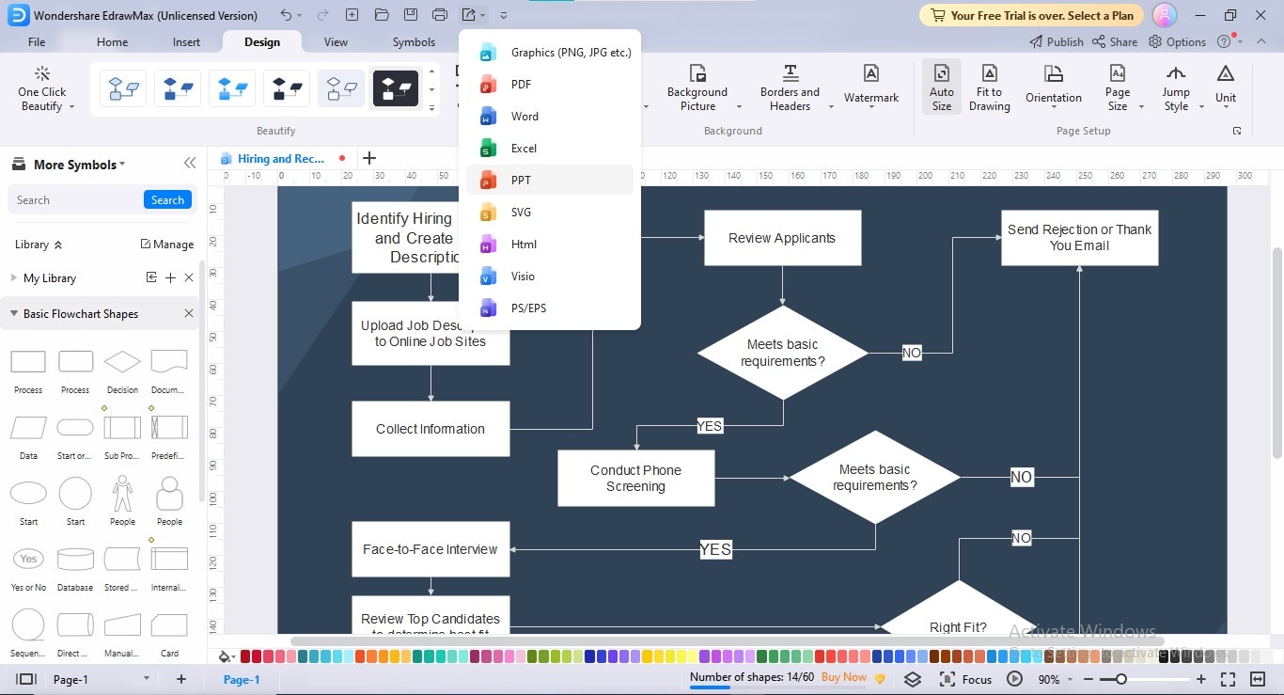This screenshot has height=695, width=1284.
Task: Click the blue Search button
Action: 167,200
